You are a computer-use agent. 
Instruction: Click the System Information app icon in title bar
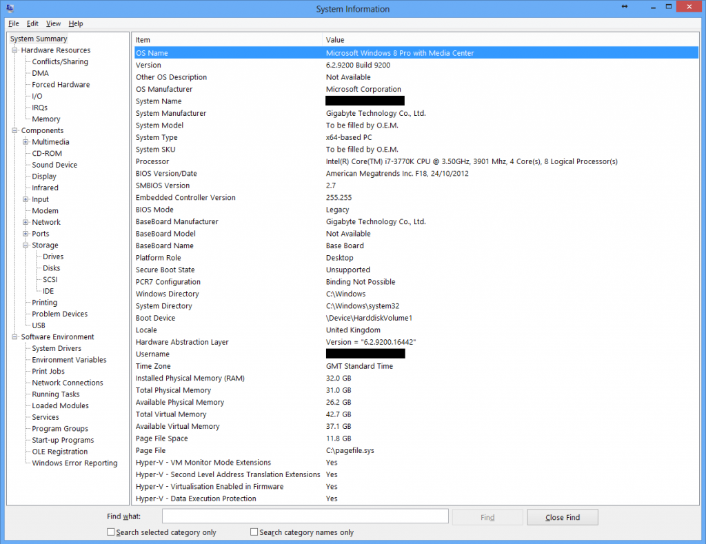10,8
